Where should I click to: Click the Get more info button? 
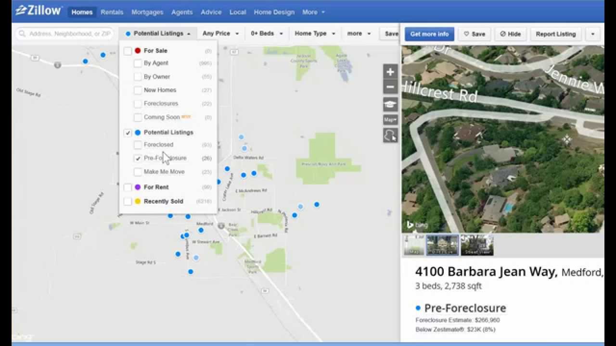[x=429, y=34]
